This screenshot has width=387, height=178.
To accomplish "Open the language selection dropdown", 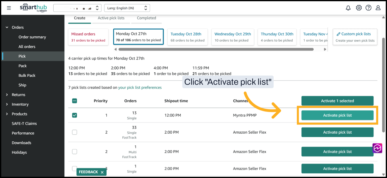I will (x=127, y=8).
